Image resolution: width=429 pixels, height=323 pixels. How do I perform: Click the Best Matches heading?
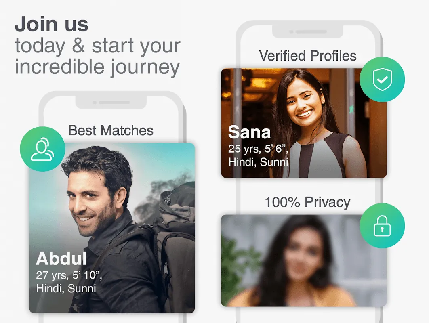(111, 130)
